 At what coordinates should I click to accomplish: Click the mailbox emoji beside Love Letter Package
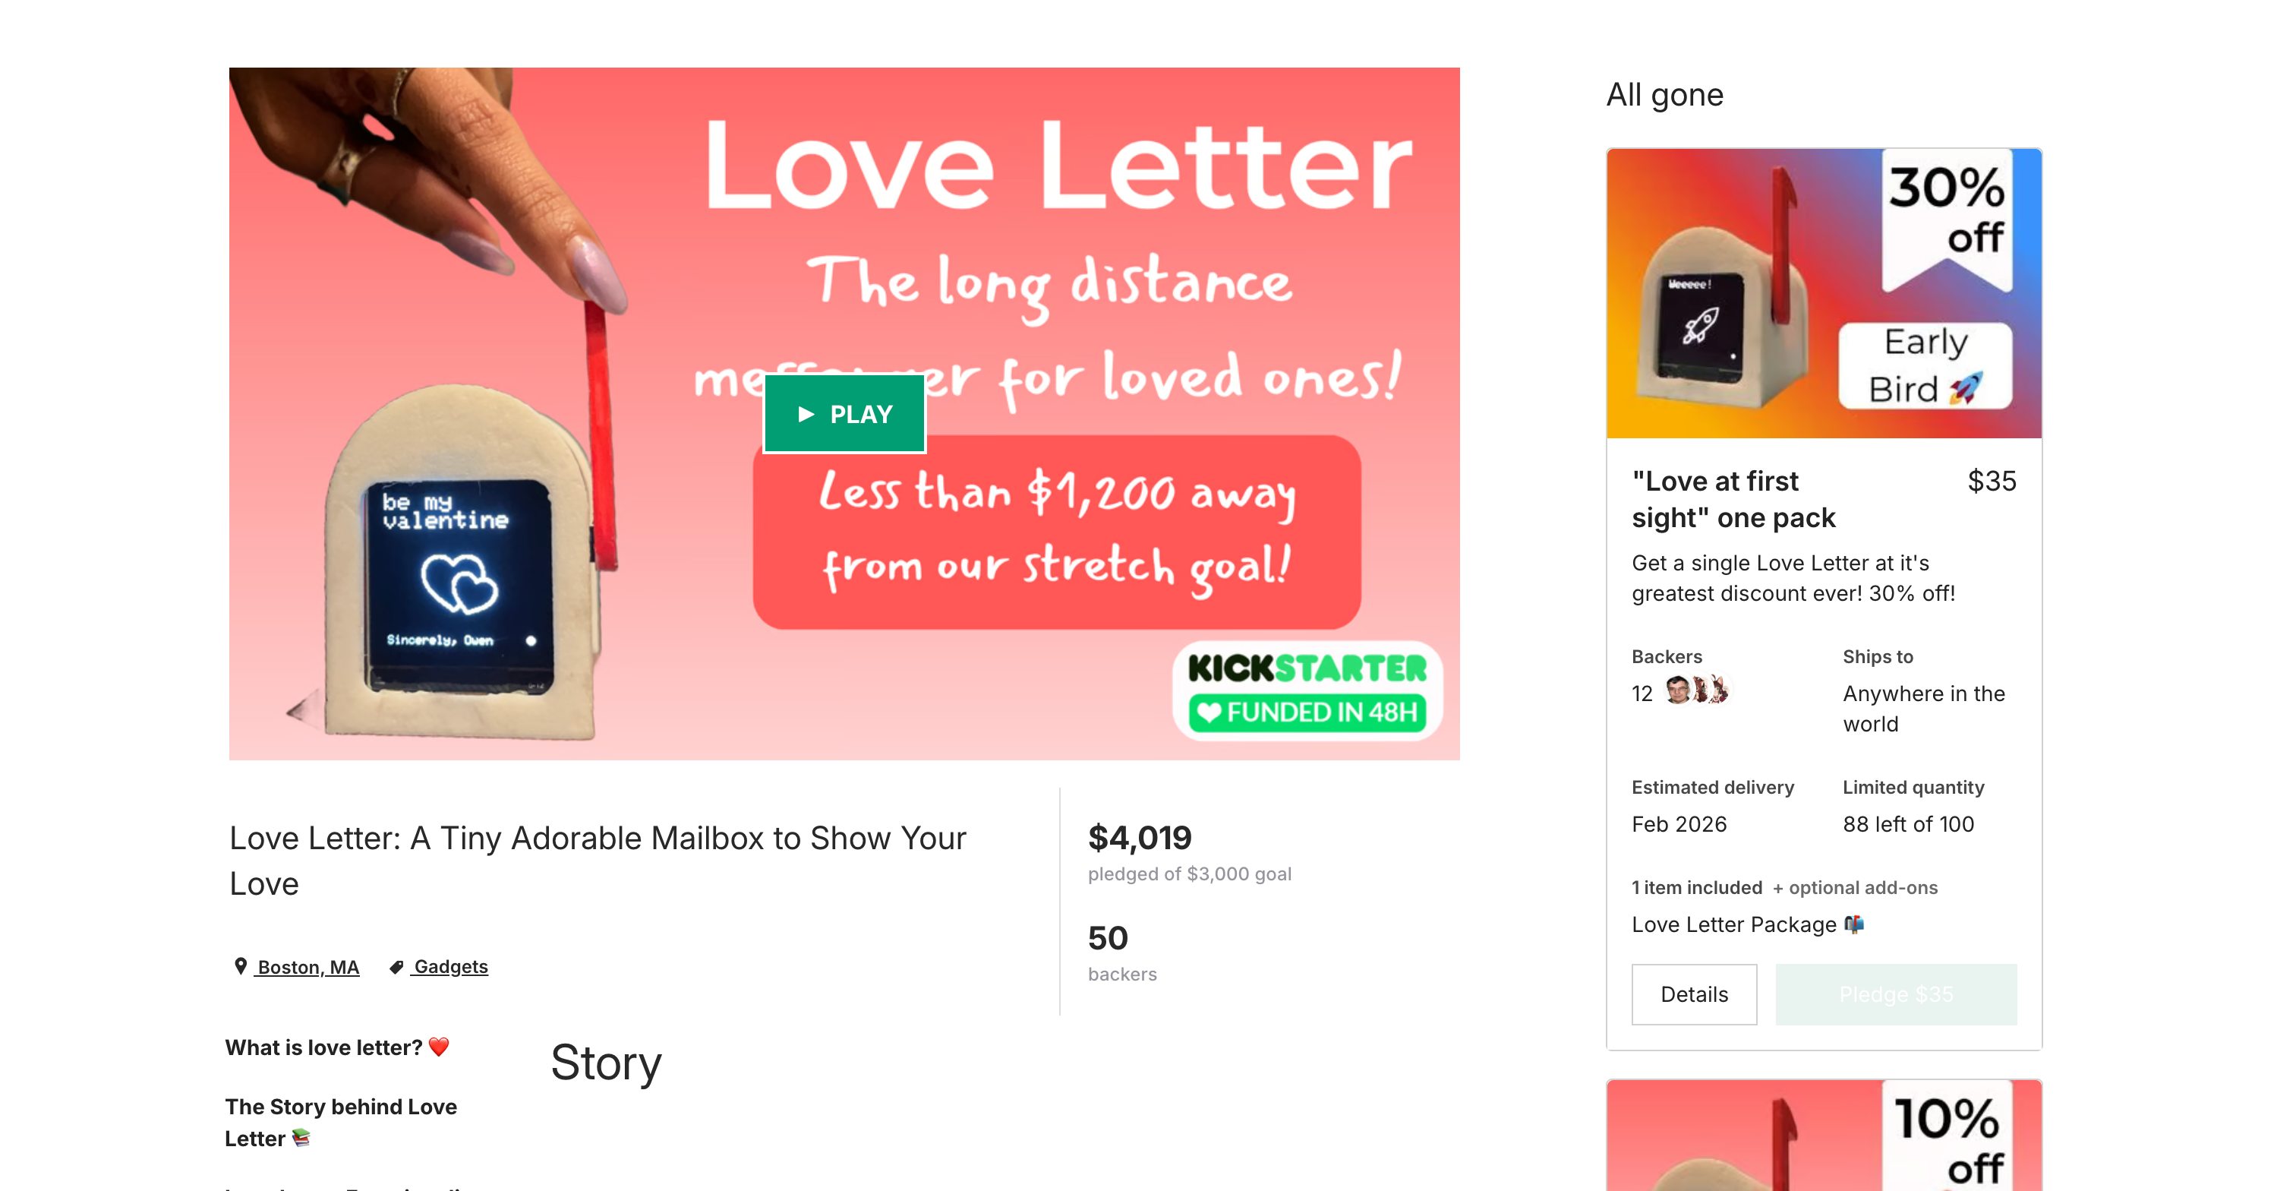[1854, 924]
